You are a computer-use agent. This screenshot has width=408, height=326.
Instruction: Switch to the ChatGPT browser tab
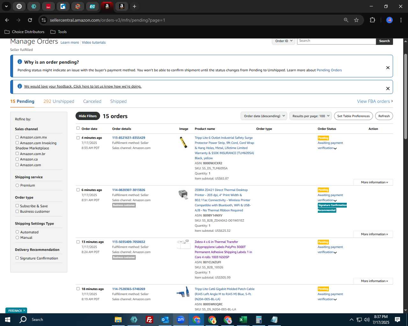(19, 6)
